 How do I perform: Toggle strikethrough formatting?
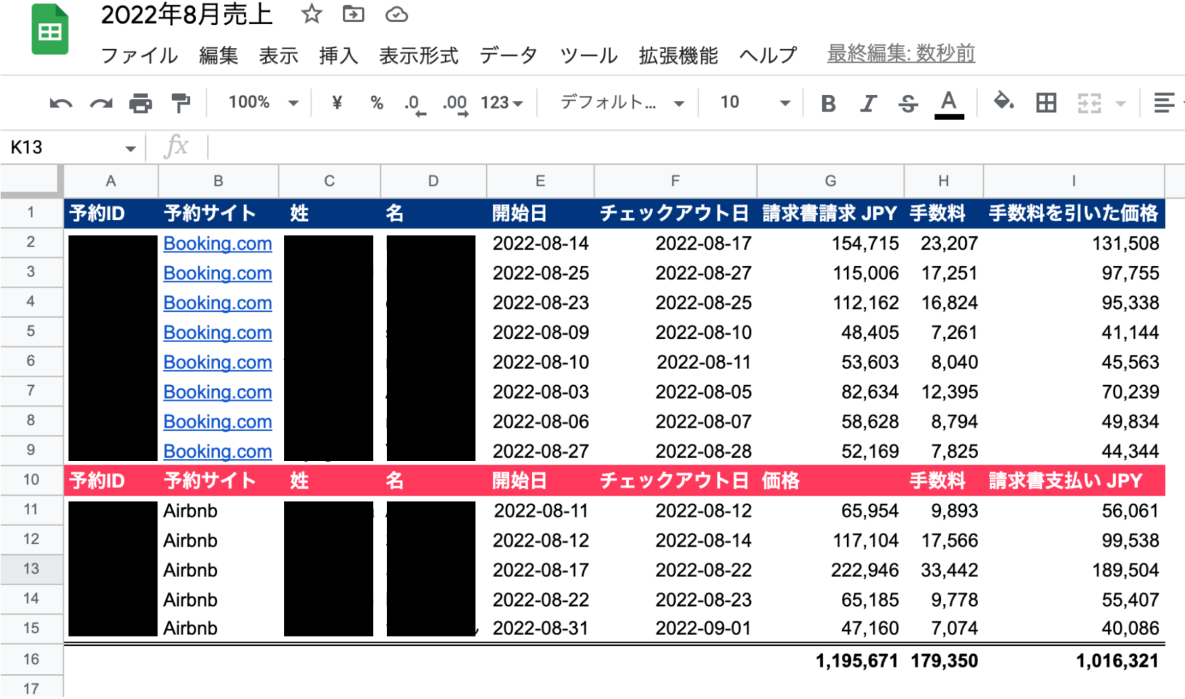click(908, 104)
